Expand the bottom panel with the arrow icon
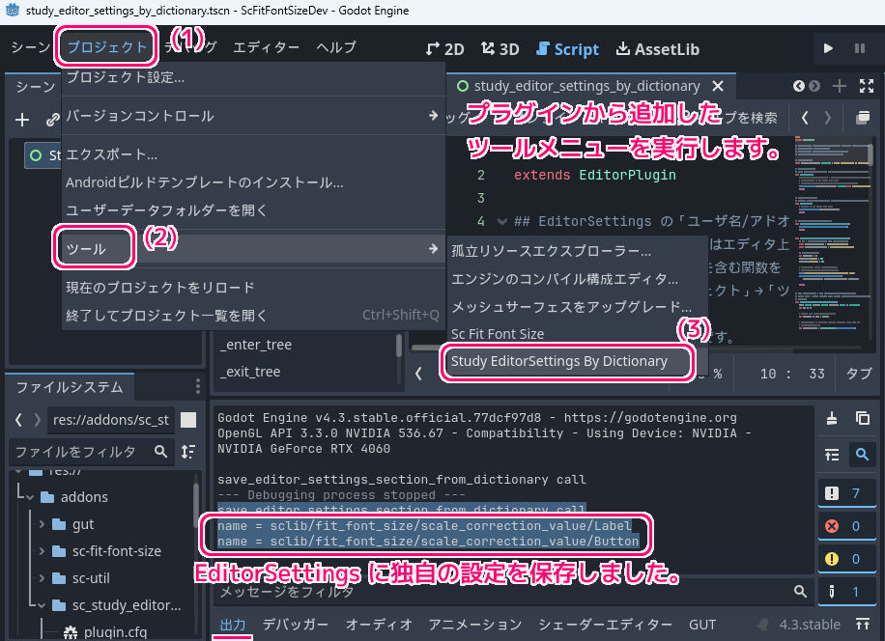Screen dimensions: 885x641 coord(863,625)
